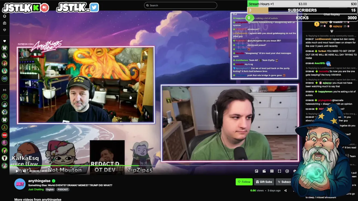This screenshot has height=201, width=358.
Task: Open chat user pryingmind's profile
Action: tap(325, 100)
